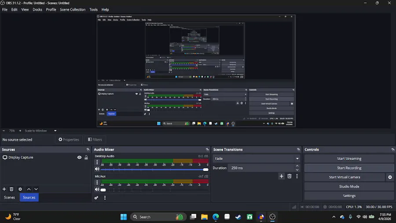Decrease Duration with the down stepper arrow
This screenshot has width=396, height=223.
[297, 170]
